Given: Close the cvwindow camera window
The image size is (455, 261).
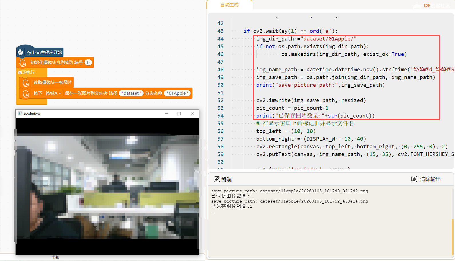Looking at the screenshot, I should (x=192, y=114).
